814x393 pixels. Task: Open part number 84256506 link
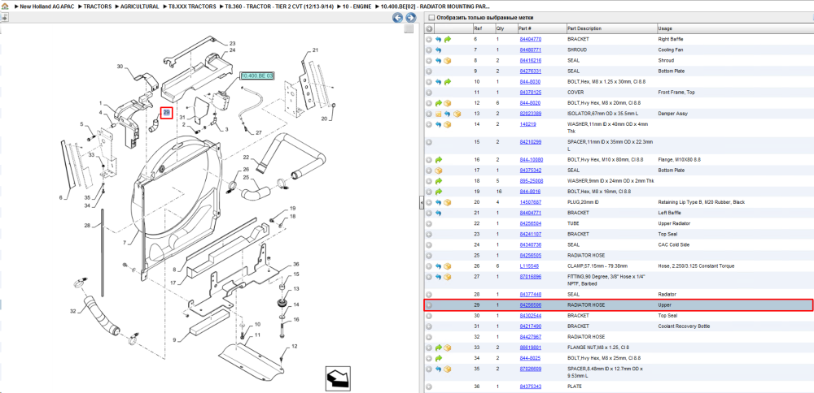click(x=531, y=305)
